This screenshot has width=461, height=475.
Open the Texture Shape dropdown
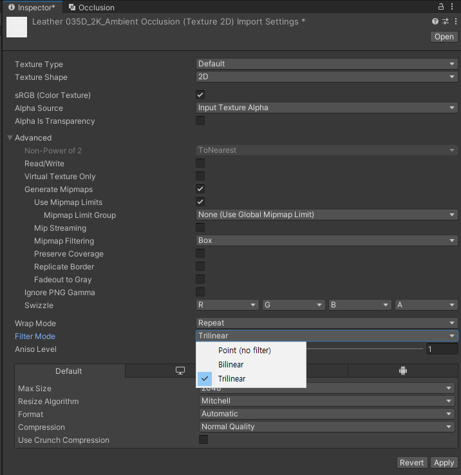326,77
